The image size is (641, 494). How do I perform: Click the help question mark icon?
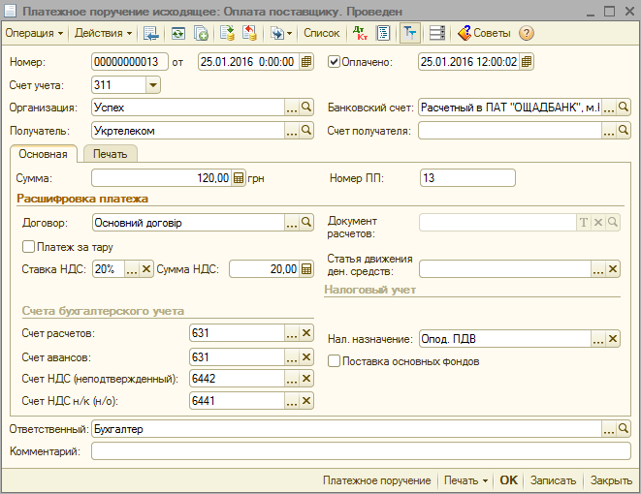coord(527,33)
